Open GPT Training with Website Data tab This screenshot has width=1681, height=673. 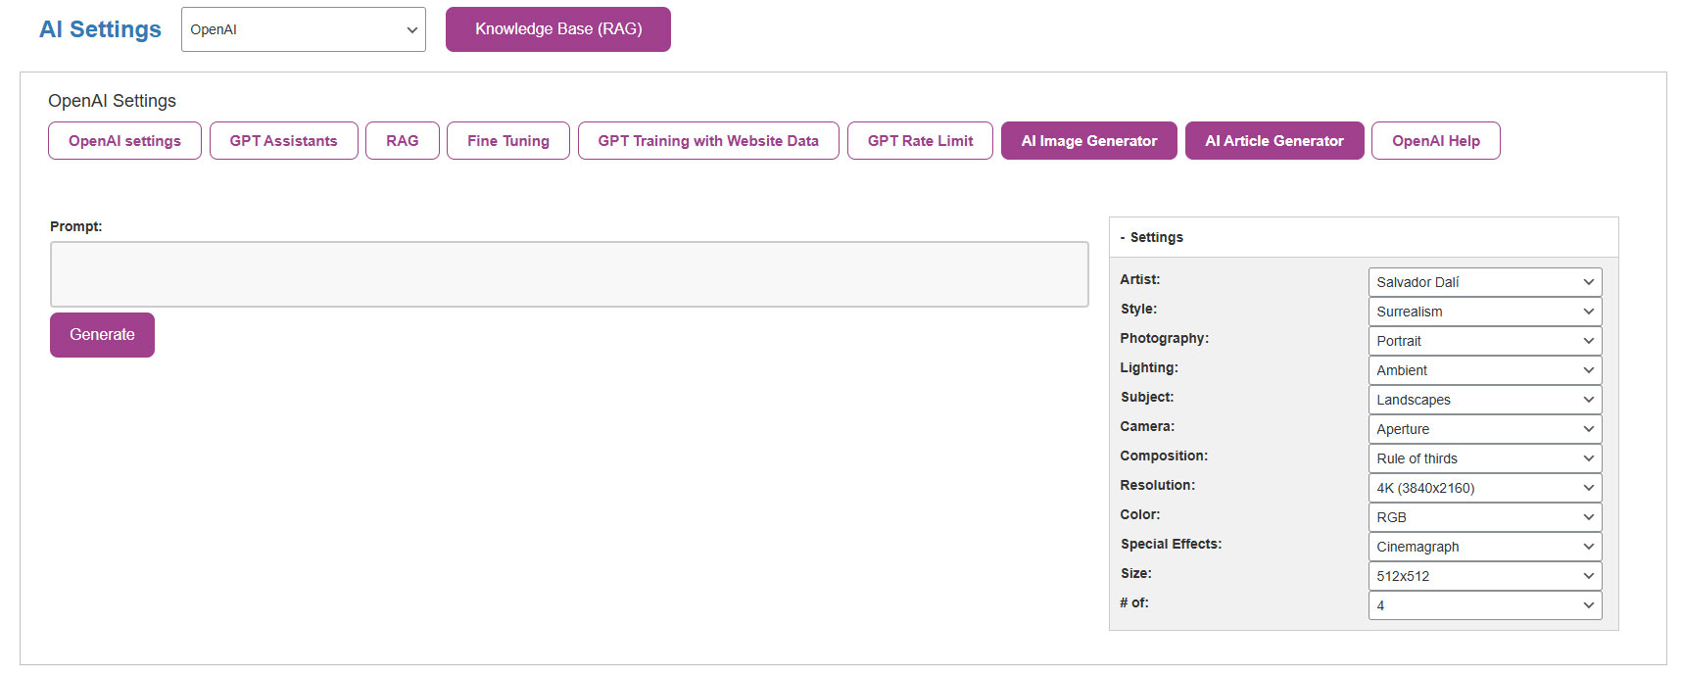tap(707, 141)
